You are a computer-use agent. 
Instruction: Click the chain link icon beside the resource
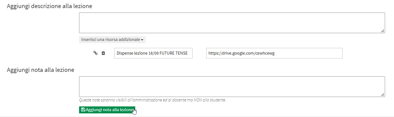(95, 53)
